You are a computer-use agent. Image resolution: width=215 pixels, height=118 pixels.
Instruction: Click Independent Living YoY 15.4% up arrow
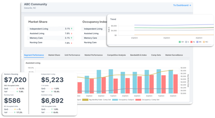tap(52, 92)
